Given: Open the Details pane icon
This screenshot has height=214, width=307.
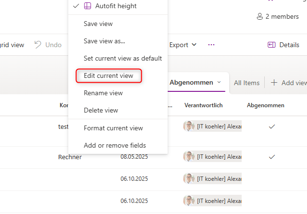Looking at the screenshot, I should tap(271, 45).
